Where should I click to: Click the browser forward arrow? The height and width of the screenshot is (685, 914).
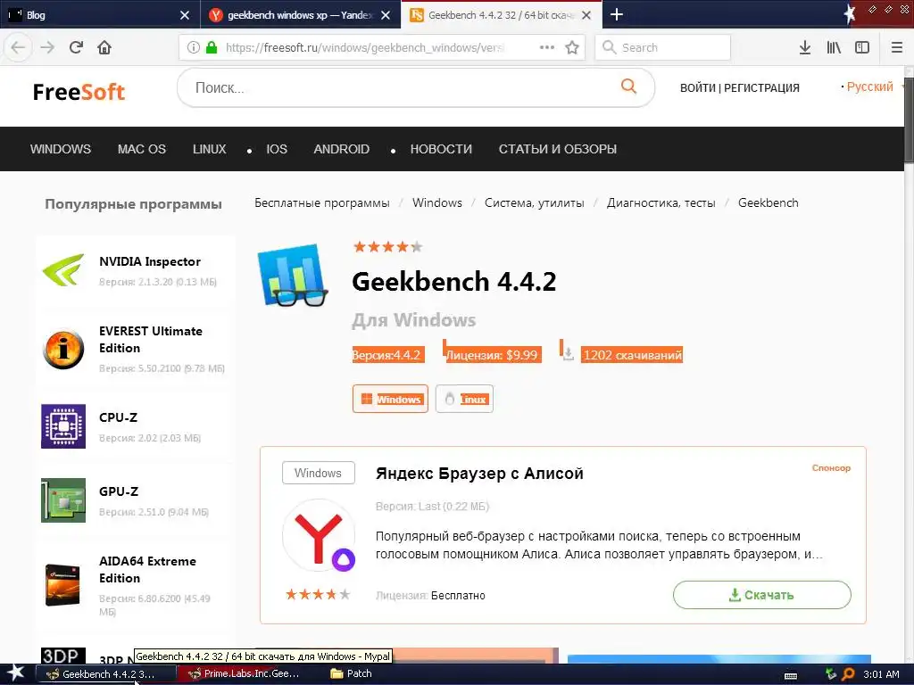[47, 47]
